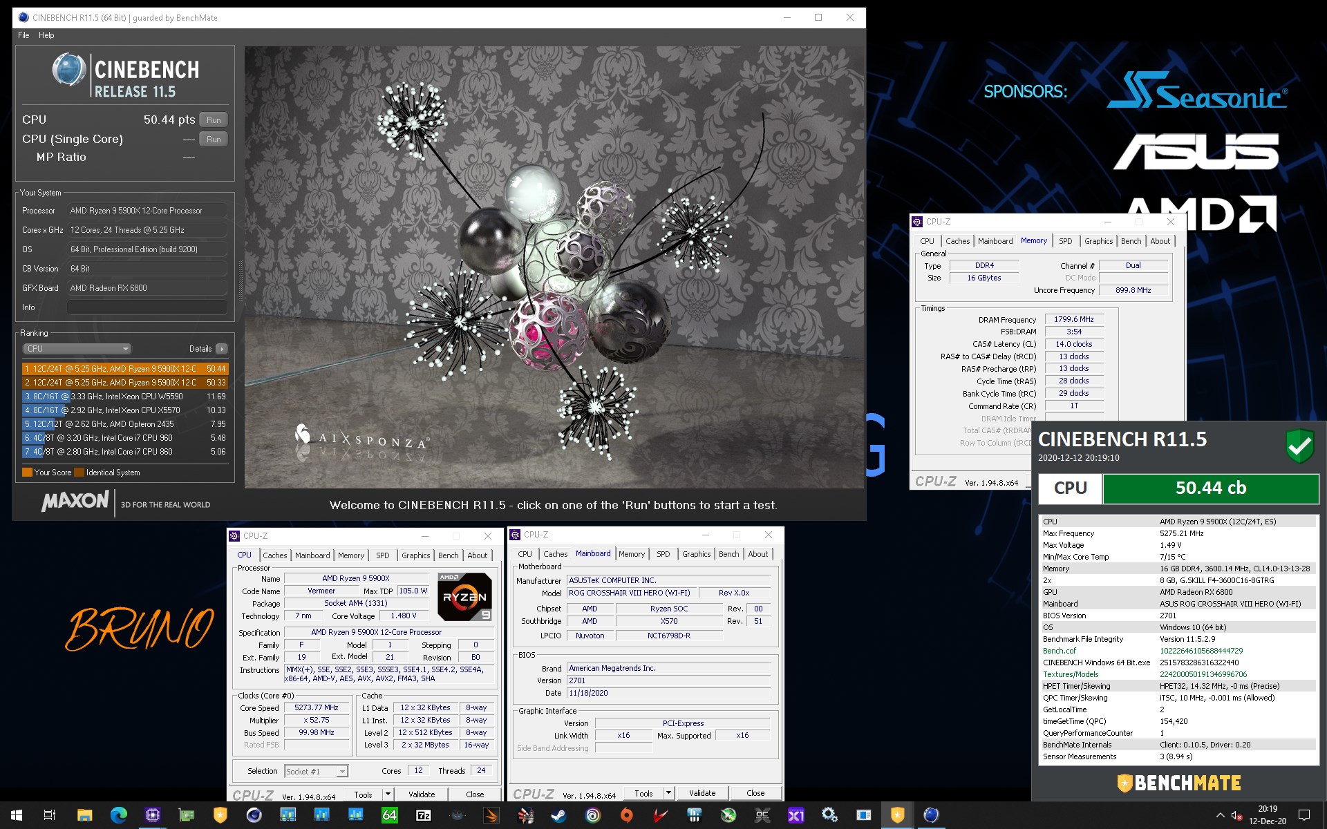Click the Textures/Models link in BenchMate
The height and width of the screenshot is (829, 1327).
tap(1071, 674)
